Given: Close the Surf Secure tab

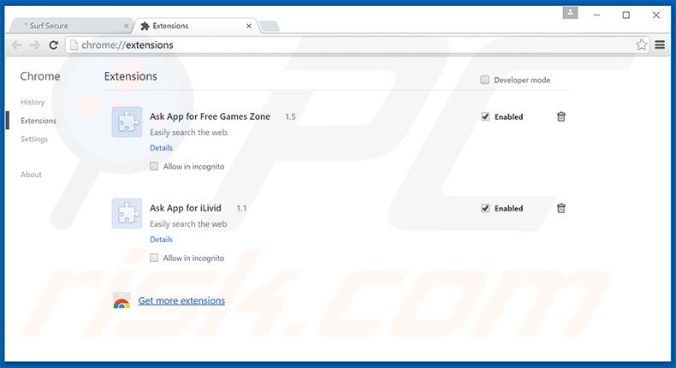Looking at the screenshot, I should 126,26.
